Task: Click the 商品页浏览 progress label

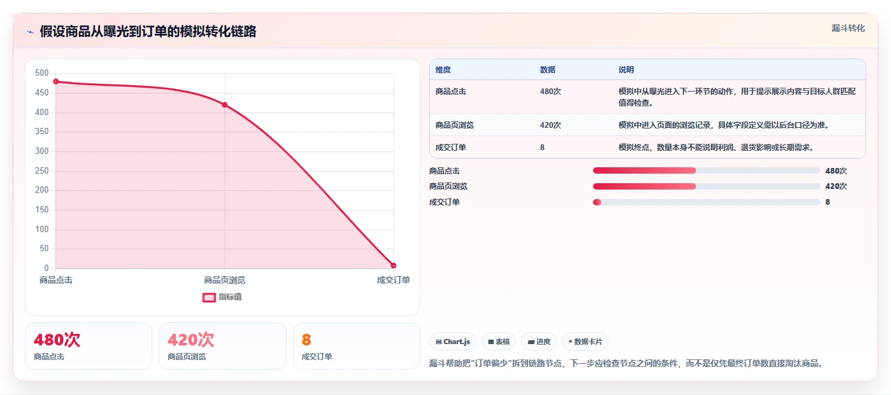Action: pos(448,186)
